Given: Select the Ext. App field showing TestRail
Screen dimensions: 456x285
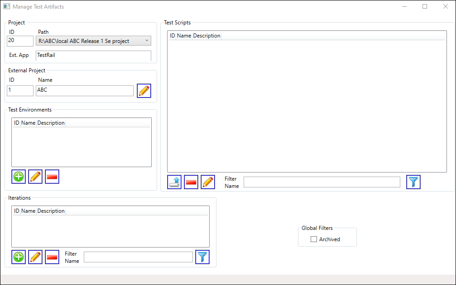Looking at the screenshot, I should point(93,56).
